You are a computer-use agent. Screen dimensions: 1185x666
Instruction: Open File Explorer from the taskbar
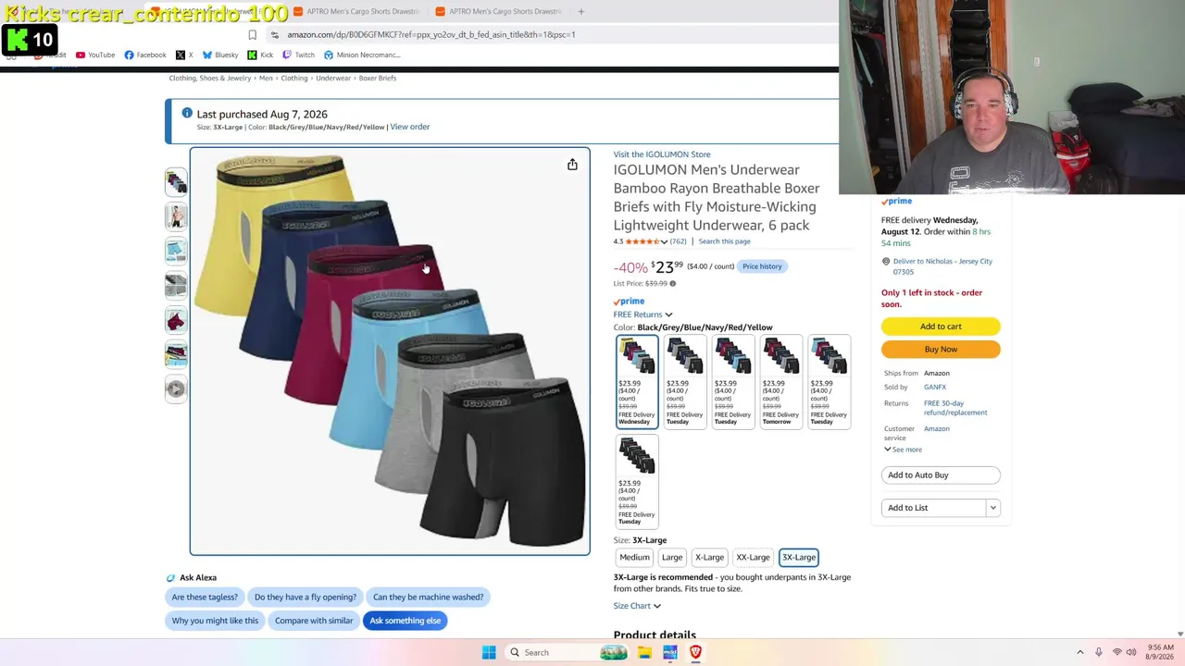(x=644, y=652)
